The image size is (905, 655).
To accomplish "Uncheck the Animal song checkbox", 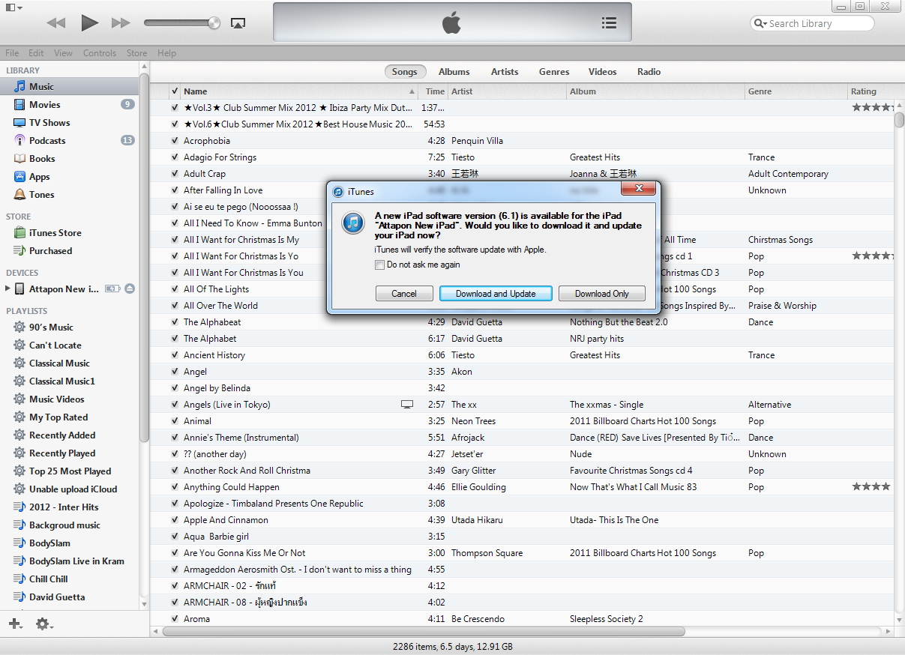I will 175,421.
